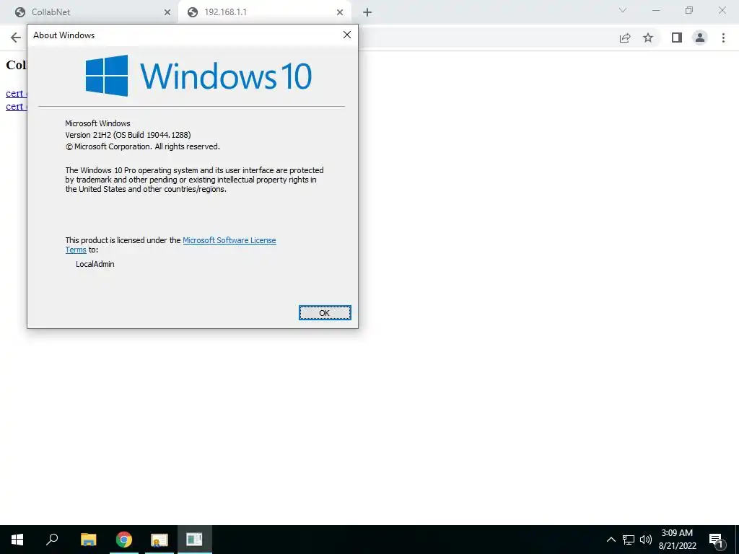Screen dimensions: 739x554
Task: Share this page icon in Chrome
Action: pos(625,38)
